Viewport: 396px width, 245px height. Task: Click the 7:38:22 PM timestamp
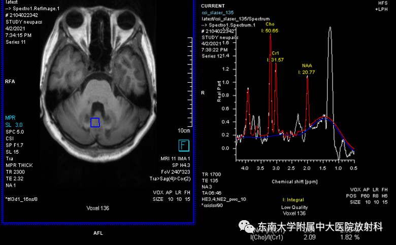[214, 50]
